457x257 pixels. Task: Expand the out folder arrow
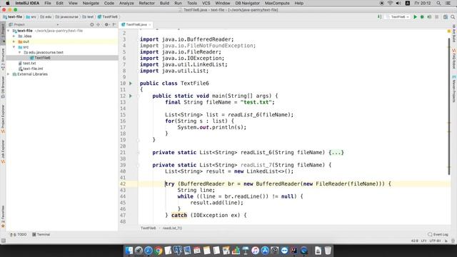[x=14, y=41]
